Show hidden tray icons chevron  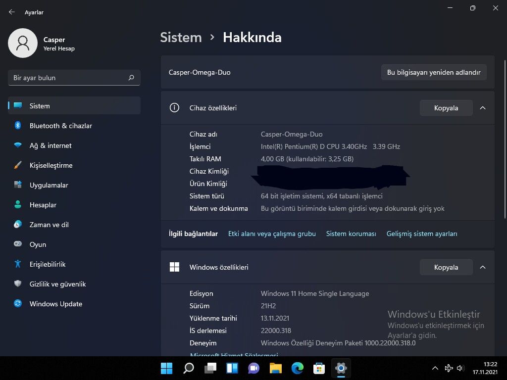click(435, 368)
